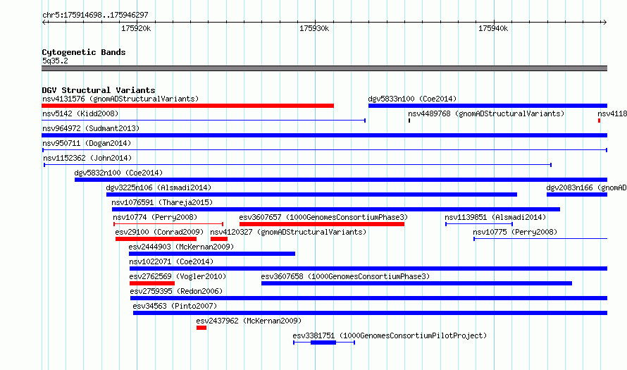Select the dgv2083n166 variant label

click(587, 187)
